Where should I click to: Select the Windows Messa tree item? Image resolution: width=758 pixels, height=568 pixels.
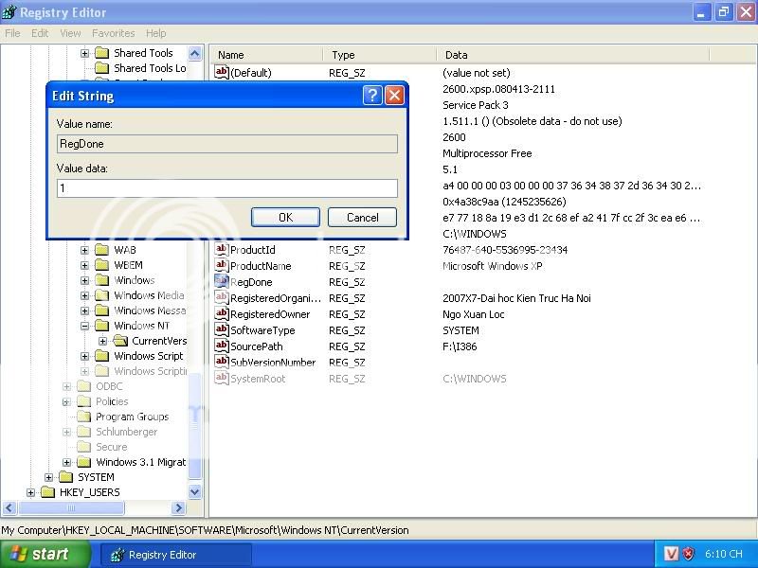pos(150,311)
